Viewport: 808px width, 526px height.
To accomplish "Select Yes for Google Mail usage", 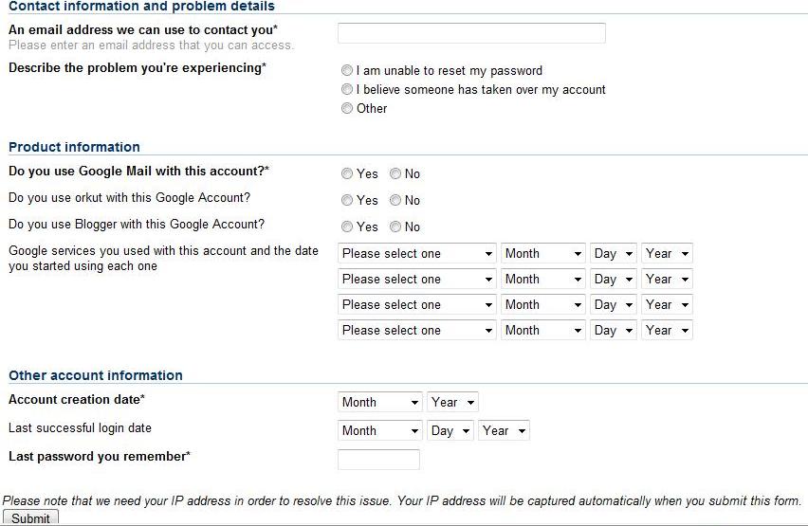I will (347, 174).
